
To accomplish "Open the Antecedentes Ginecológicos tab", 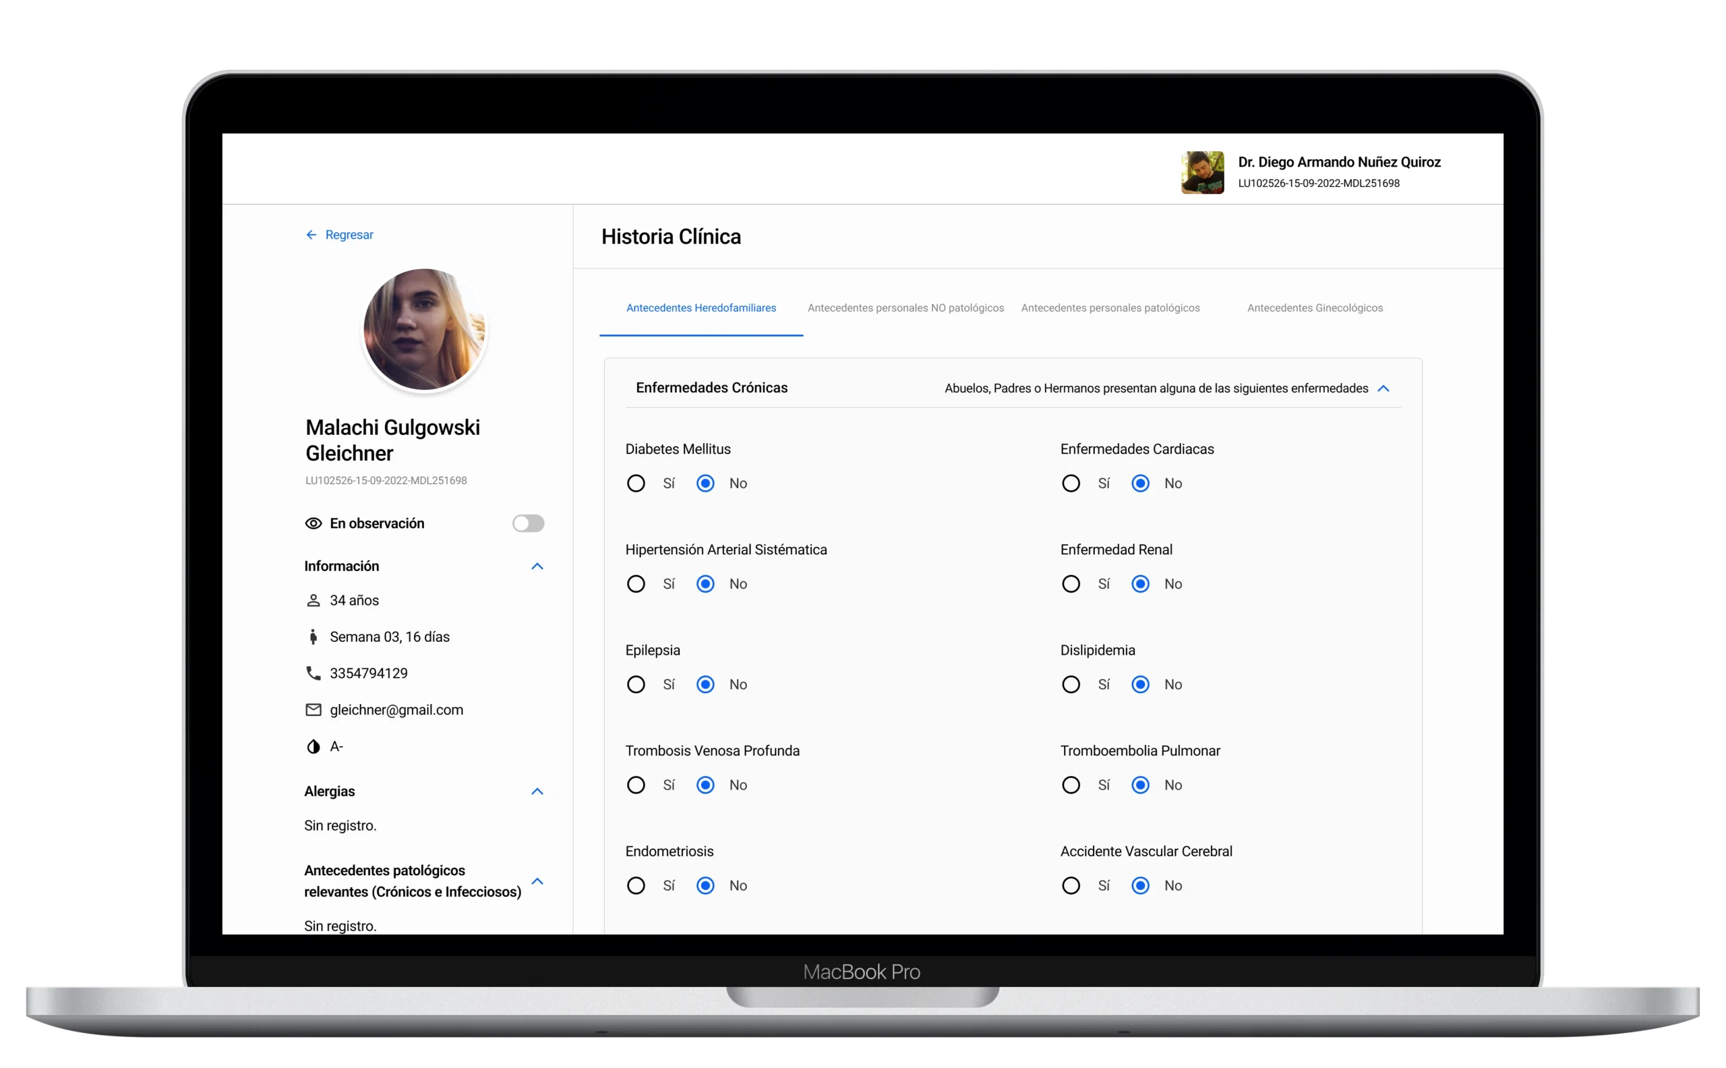I will (1314, 308).
